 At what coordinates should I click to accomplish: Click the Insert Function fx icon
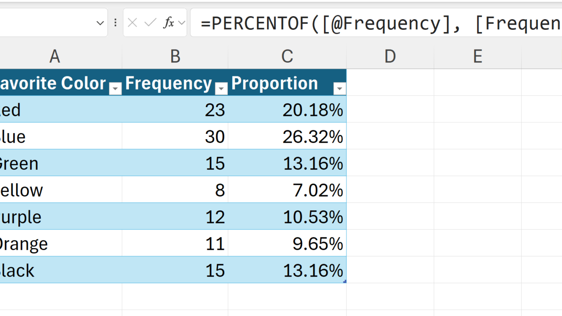[x=168, y=23]
